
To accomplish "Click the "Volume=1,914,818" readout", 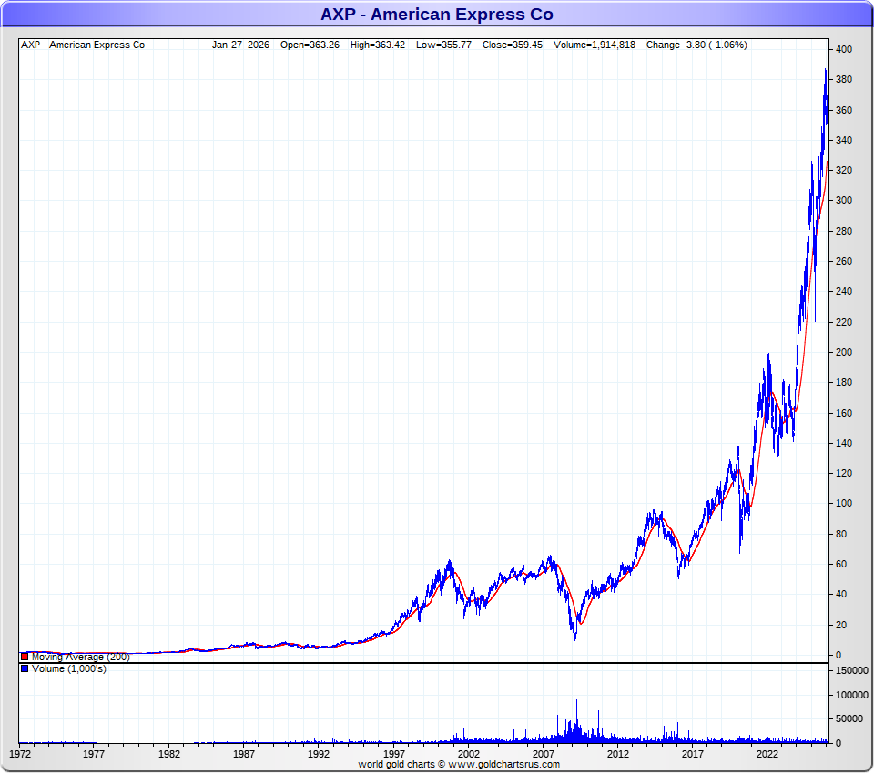I will click(595, 45).
